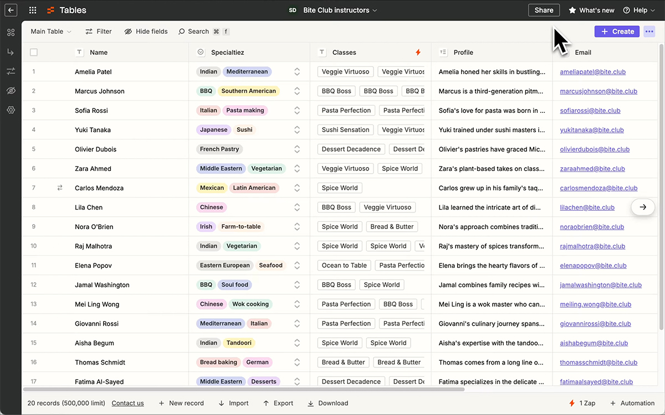
Task: Click the hidden eye icon in sidebar
Action: click(x=11, y=91)
